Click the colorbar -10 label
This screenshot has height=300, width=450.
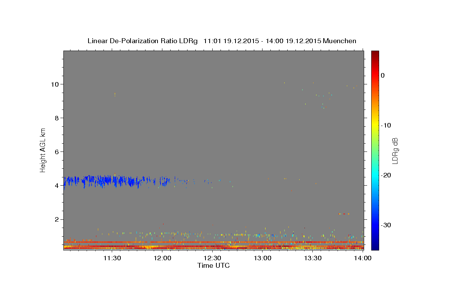386,125
